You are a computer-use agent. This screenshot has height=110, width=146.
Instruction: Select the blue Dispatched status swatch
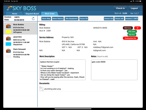(x=8, y=44)
